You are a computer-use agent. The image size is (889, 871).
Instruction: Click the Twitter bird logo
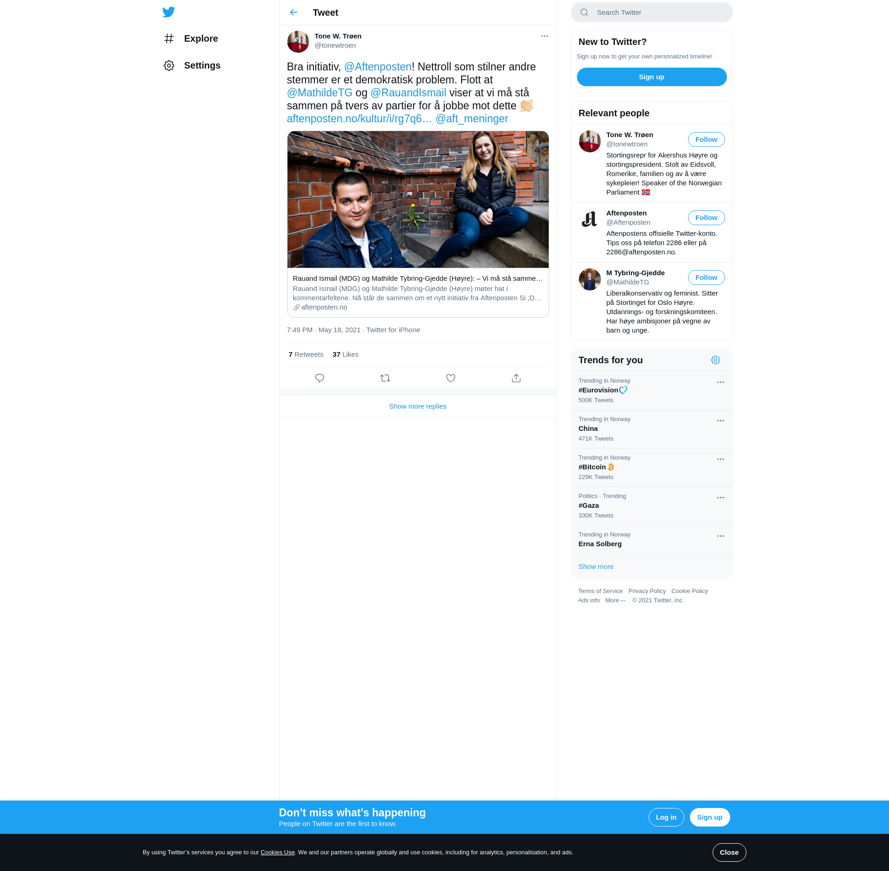pyautogui.click(x=169, y=12)
